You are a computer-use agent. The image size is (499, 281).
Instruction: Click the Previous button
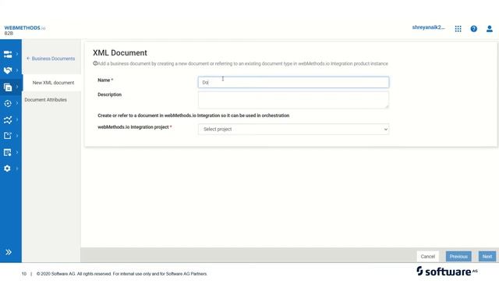[458, 257]
